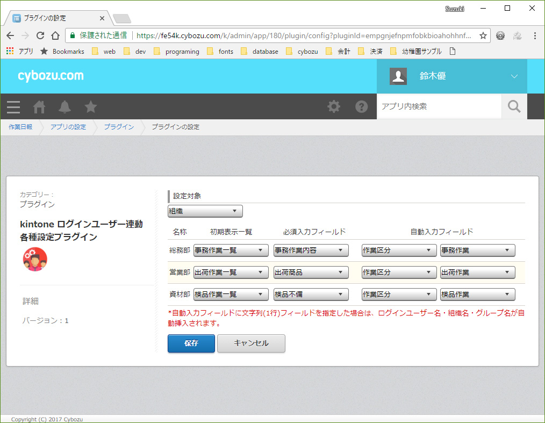Open the dev bookmark folder
The image size is (545, 423).
(x=135, y=52)
